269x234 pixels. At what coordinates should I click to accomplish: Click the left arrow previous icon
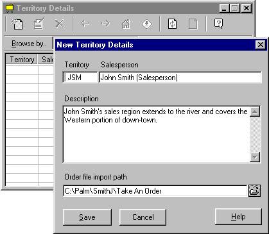pos(85,23)
